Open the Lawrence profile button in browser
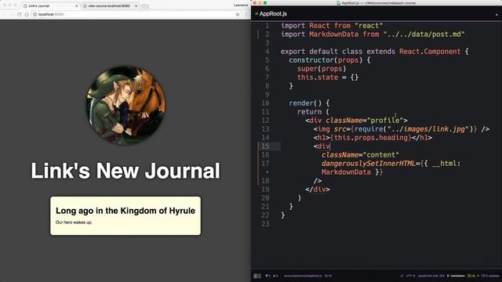Viewport: 502px width, 282px height. coord(241,5)
